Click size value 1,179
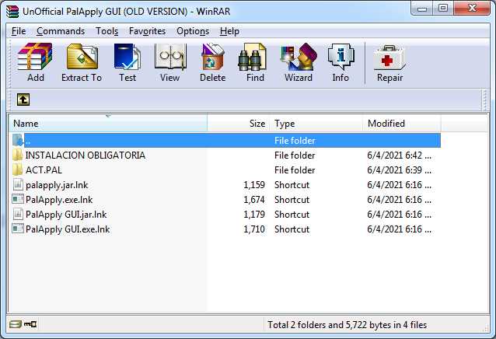The image size is (496, 339). (x=254, y=215)
